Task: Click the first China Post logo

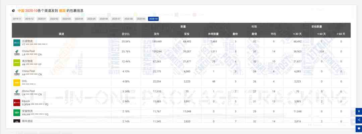Action: click(x=17, y=53)
